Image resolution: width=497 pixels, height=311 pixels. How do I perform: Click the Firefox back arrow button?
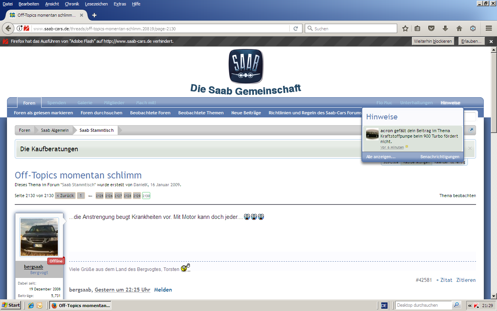pos(8,28)
